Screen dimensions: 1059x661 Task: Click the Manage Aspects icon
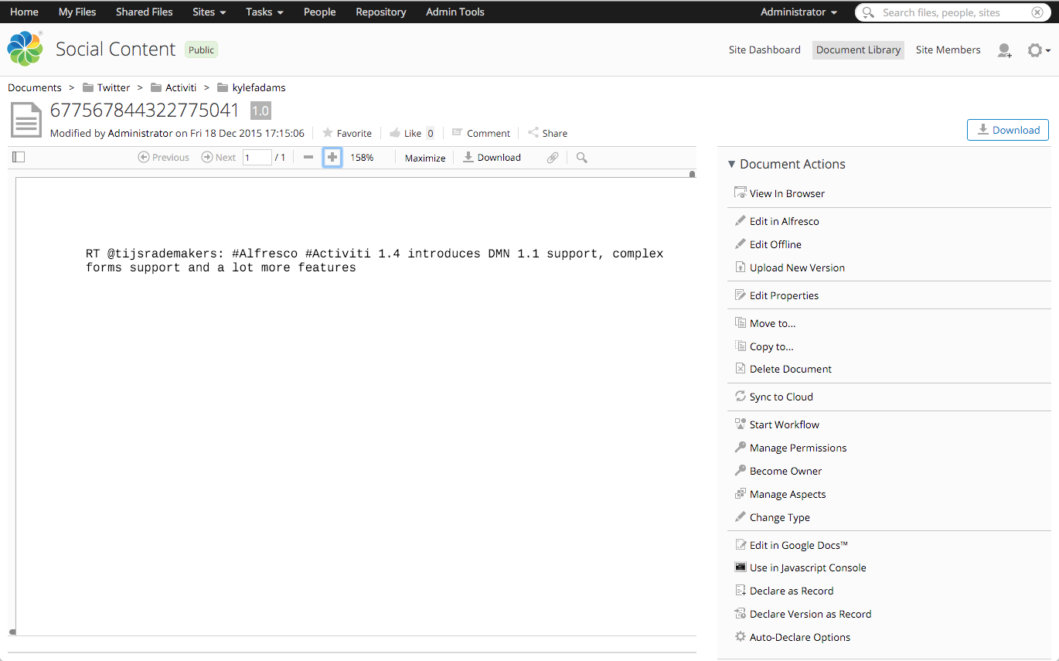coord(741,494)
